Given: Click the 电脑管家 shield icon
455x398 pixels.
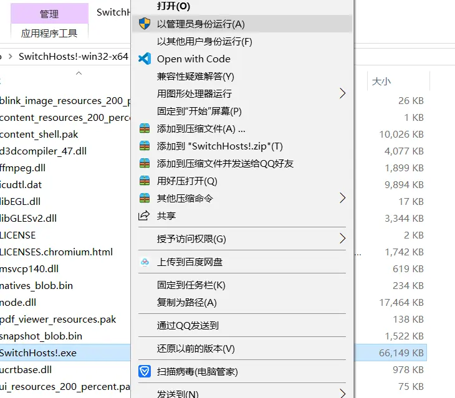Looking at the screenshot, I should [x=145, y=371].
